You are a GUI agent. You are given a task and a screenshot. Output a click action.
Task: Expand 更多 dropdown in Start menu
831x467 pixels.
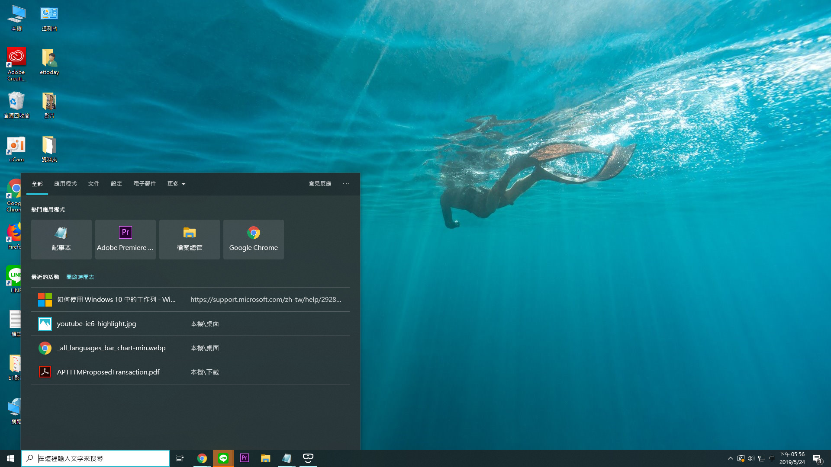click(176, 184)
